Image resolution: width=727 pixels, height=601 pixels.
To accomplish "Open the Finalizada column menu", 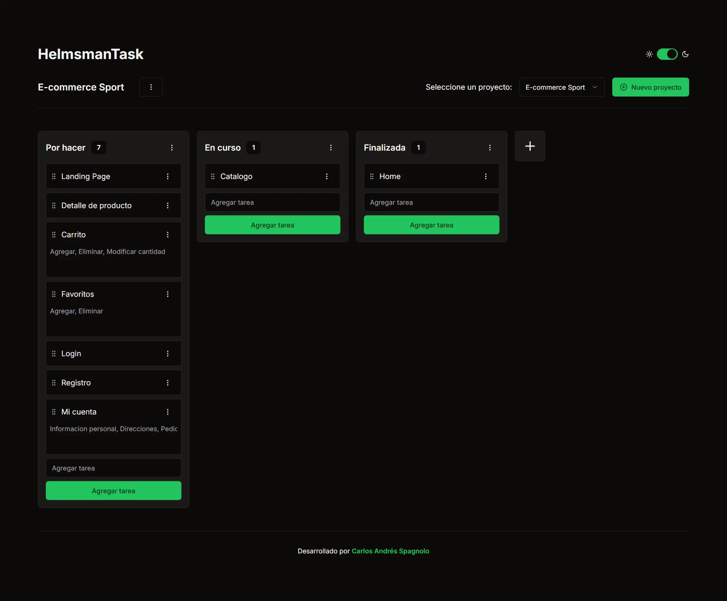I will [x=490, y=148].
